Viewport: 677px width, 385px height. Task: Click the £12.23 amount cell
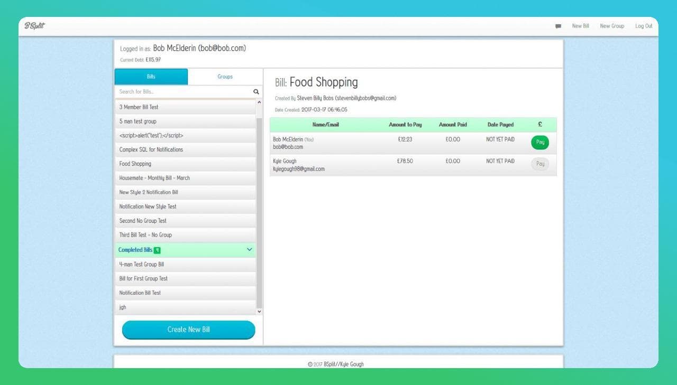tap(405, 139)
